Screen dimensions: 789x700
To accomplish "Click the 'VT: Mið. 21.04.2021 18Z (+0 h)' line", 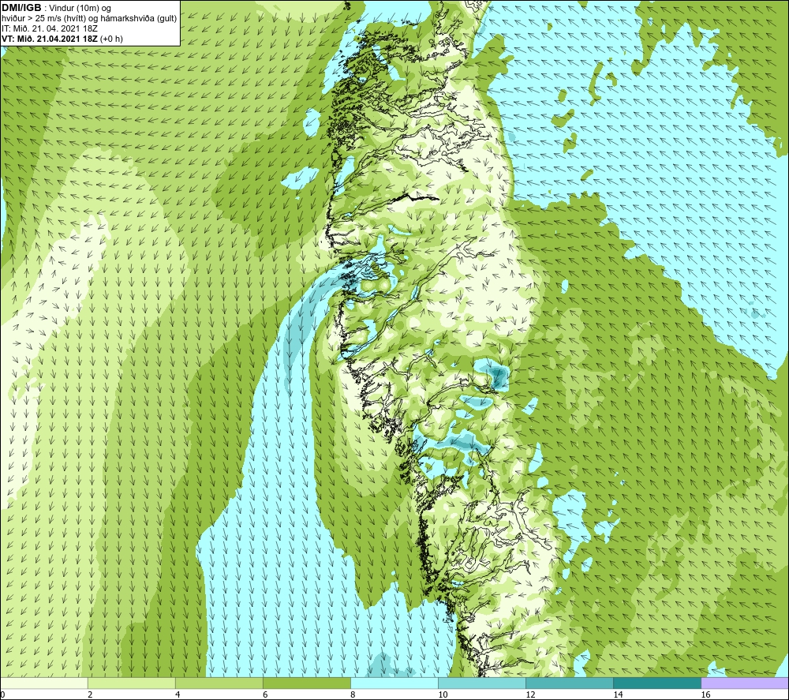I will pos(62,39).
